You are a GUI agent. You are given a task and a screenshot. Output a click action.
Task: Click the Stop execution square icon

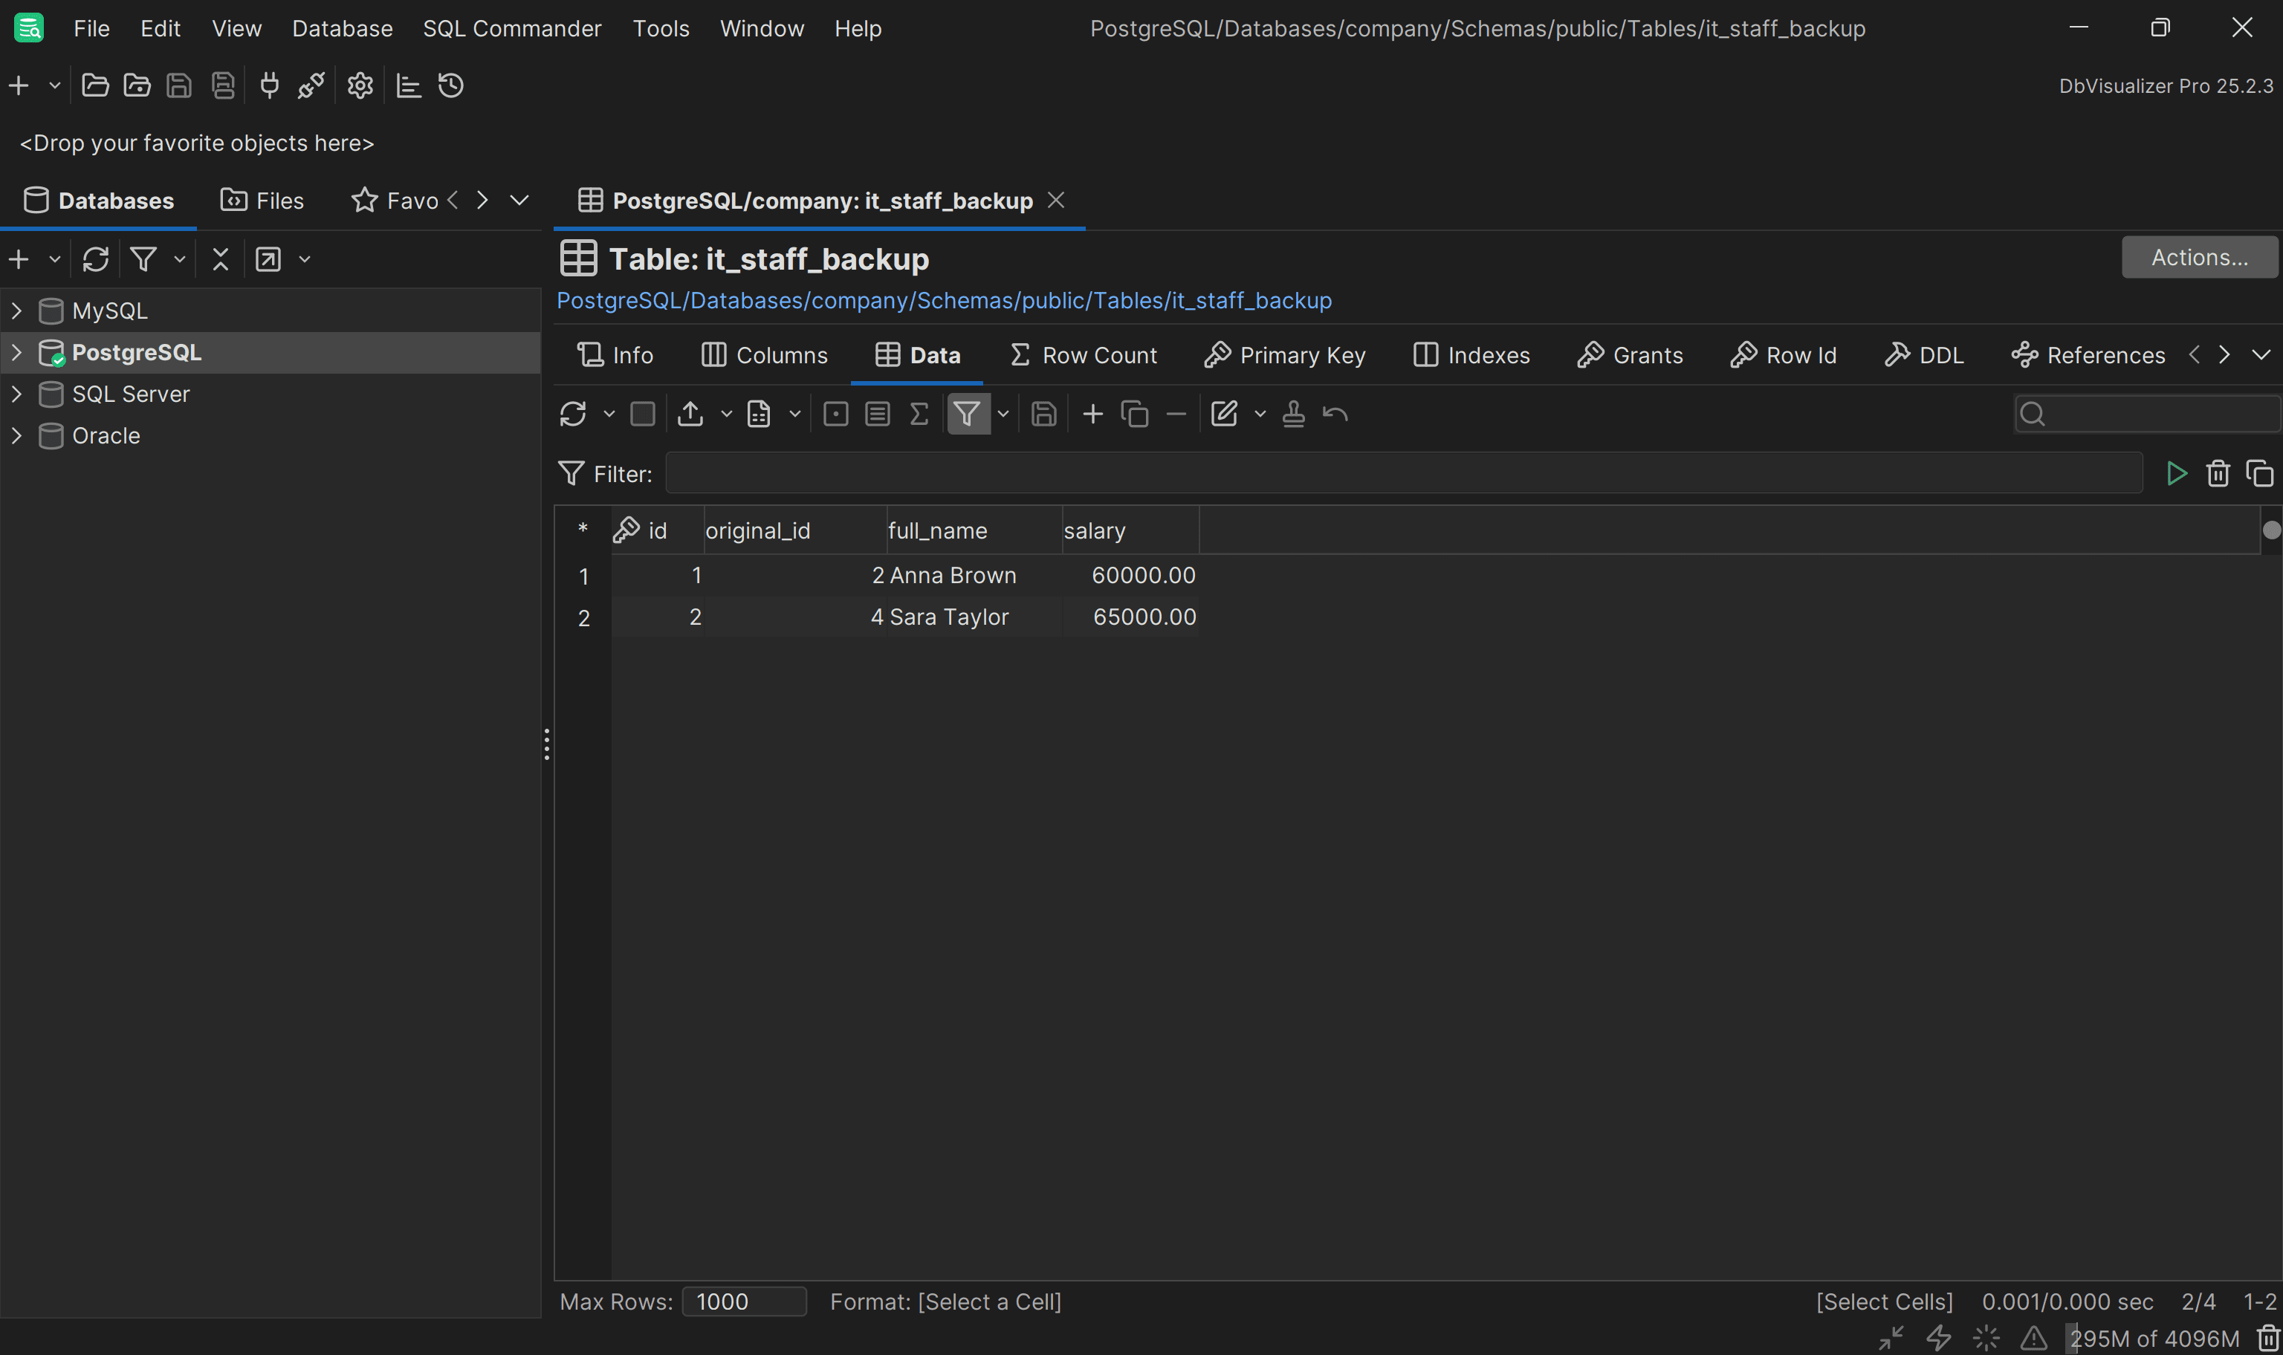point(643,415)
